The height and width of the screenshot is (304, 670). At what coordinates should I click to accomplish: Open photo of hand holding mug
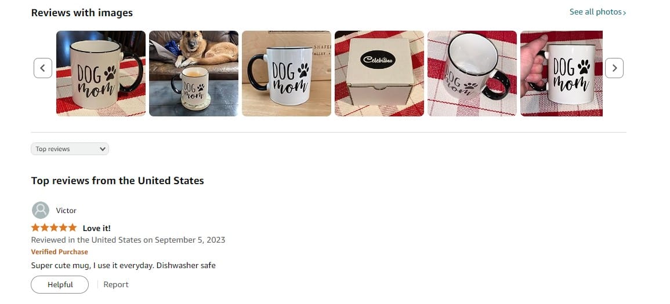562,74
